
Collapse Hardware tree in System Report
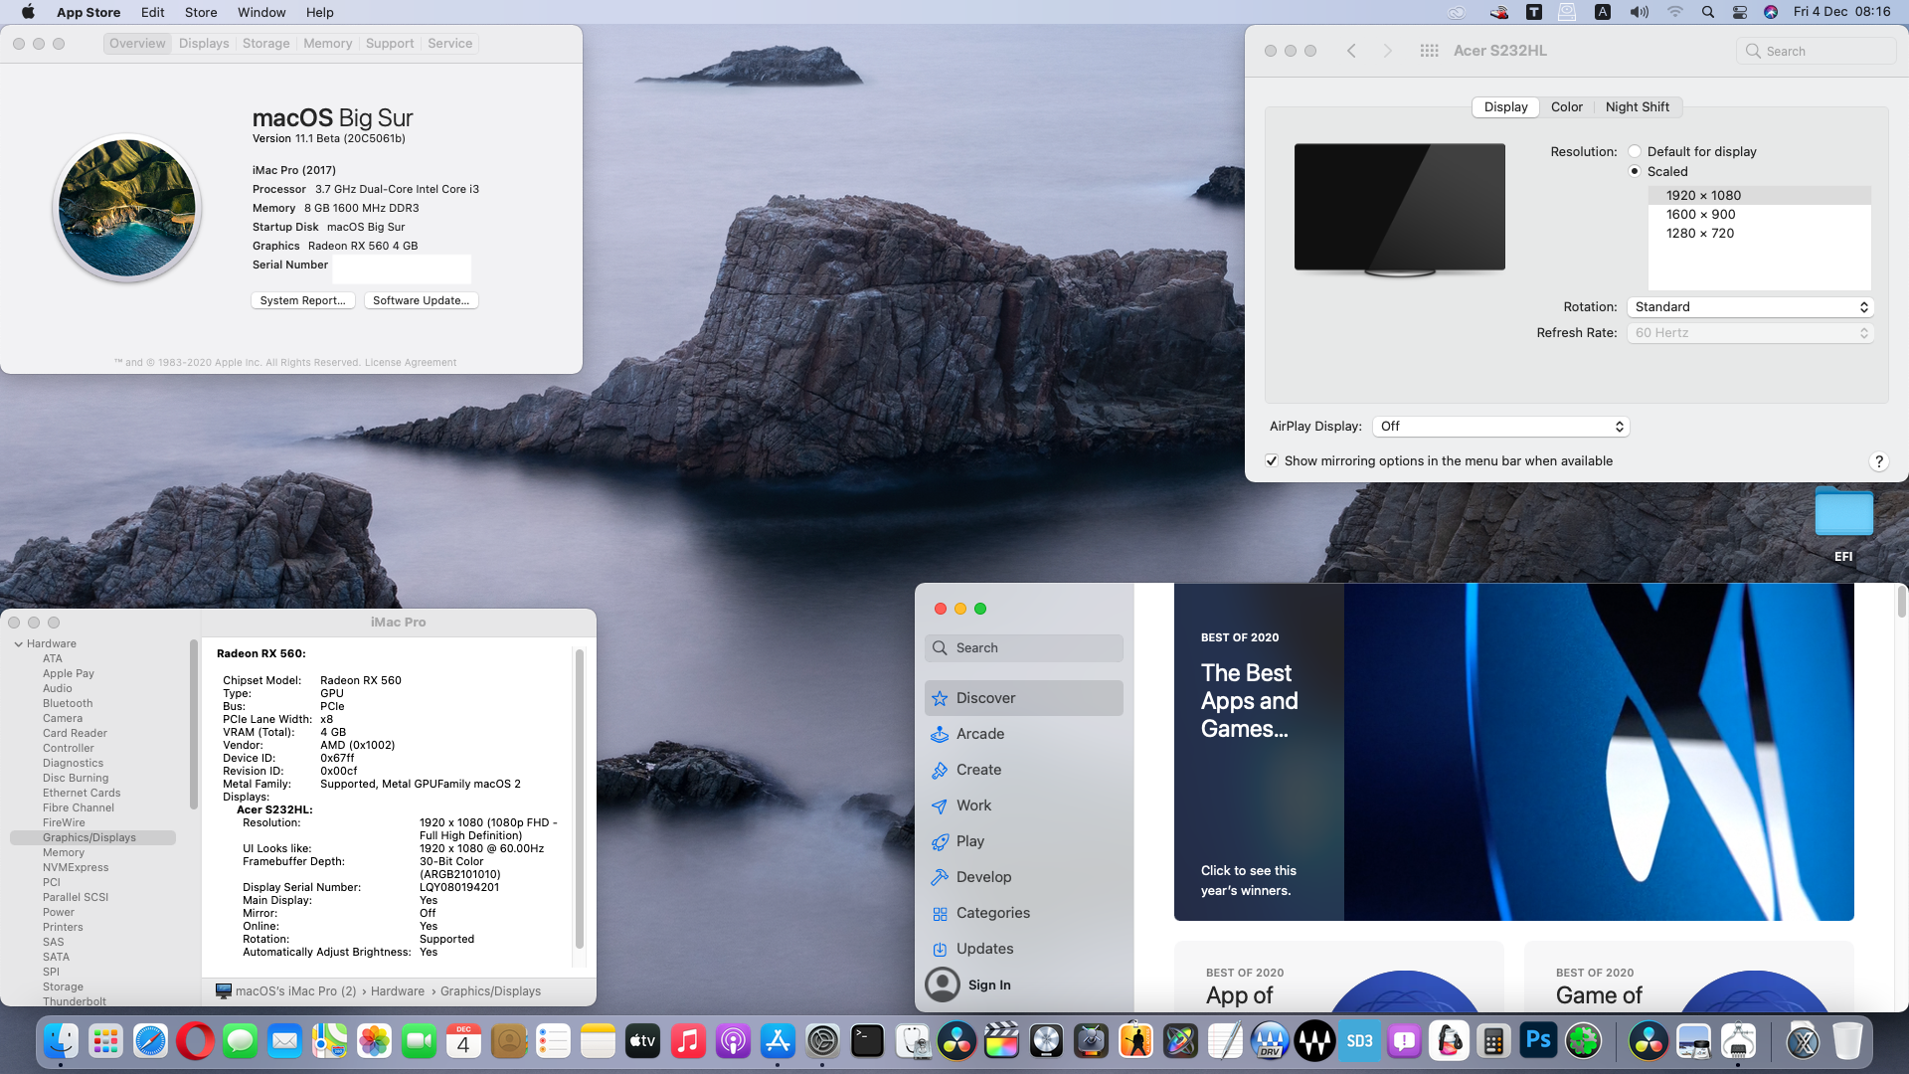[19, 644]
